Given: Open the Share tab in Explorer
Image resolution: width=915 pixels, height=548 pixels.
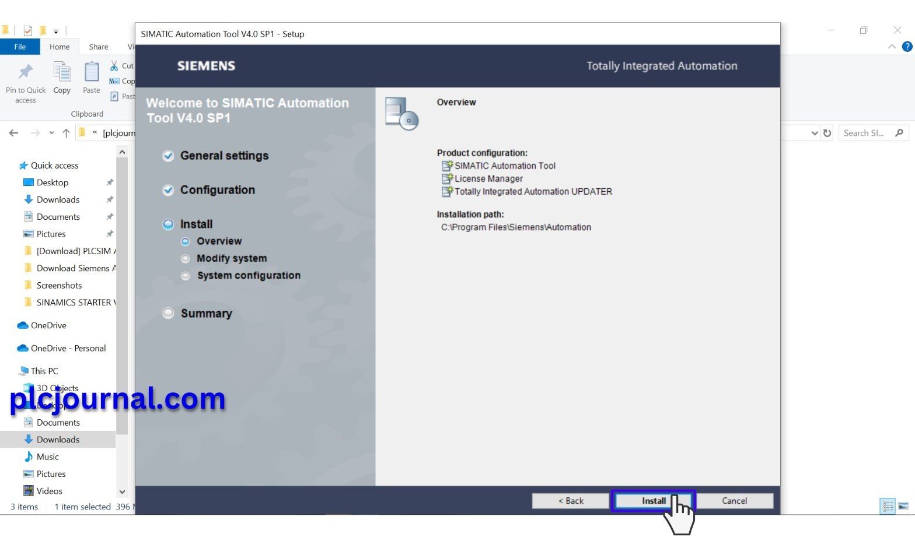Looking at the screenshot, I should (99, 47).
